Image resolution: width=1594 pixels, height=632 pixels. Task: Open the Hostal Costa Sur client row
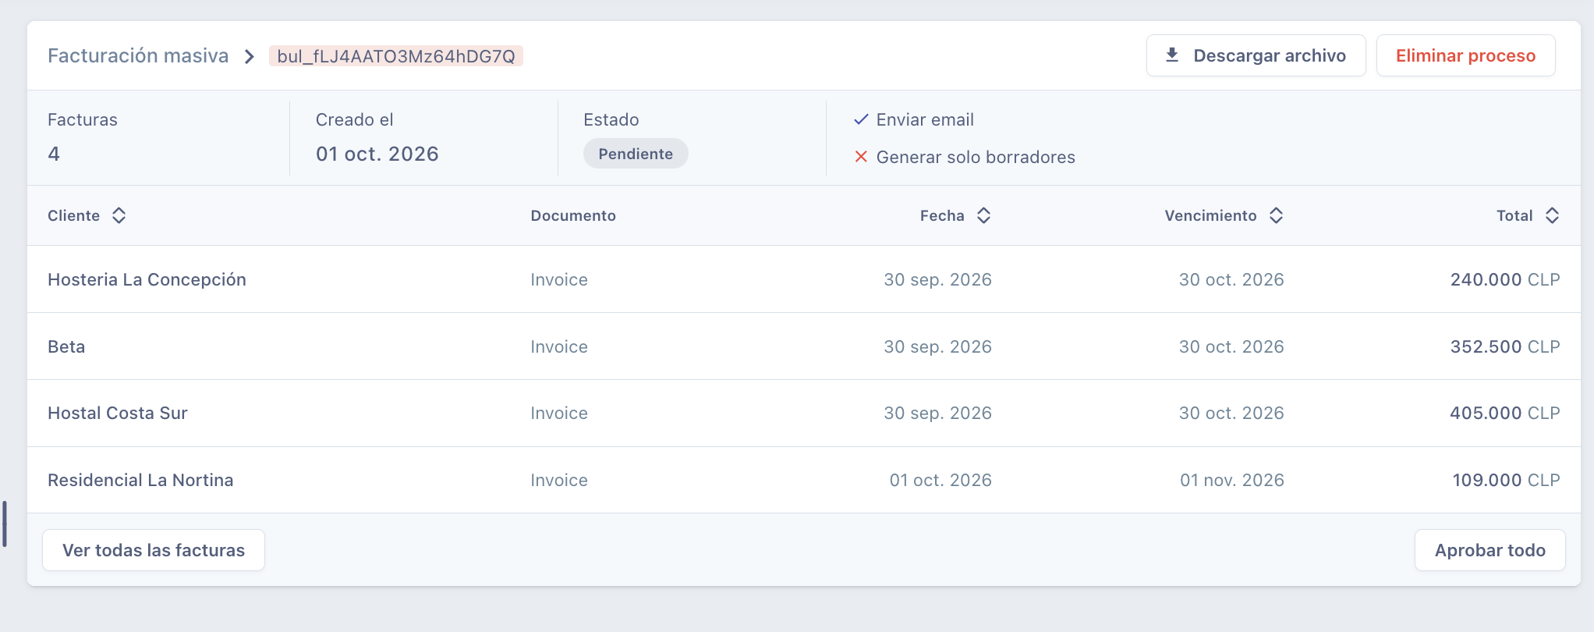(x=804, y=413)
